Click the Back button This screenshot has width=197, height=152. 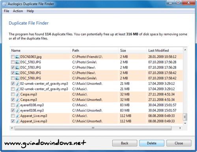point(125,143)
